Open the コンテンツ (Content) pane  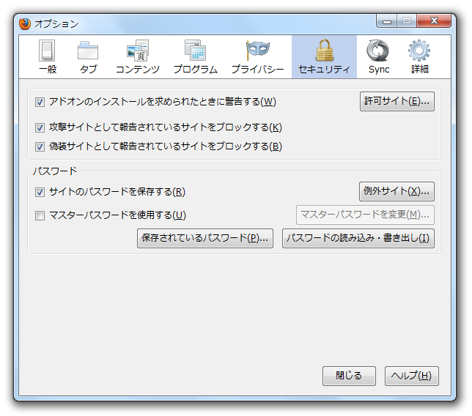click(x=138, y=57)
